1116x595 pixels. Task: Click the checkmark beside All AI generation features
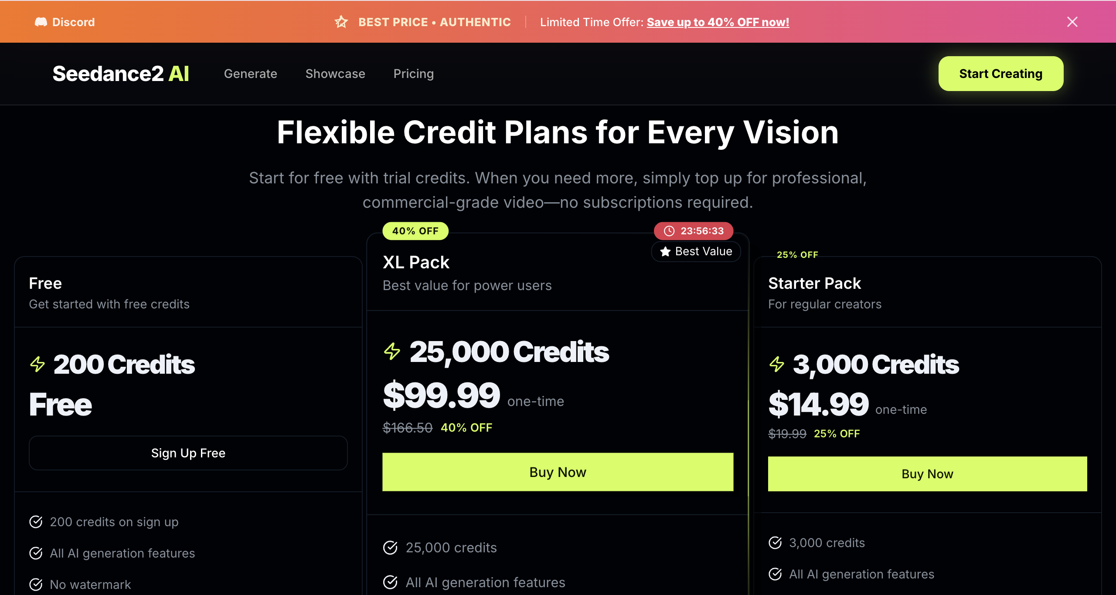36,553
